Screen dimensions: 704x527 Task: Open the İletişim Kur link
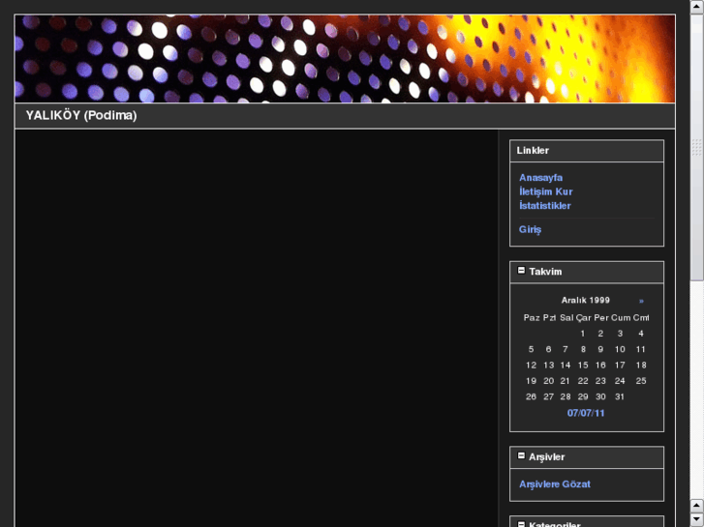pos(545,191)
